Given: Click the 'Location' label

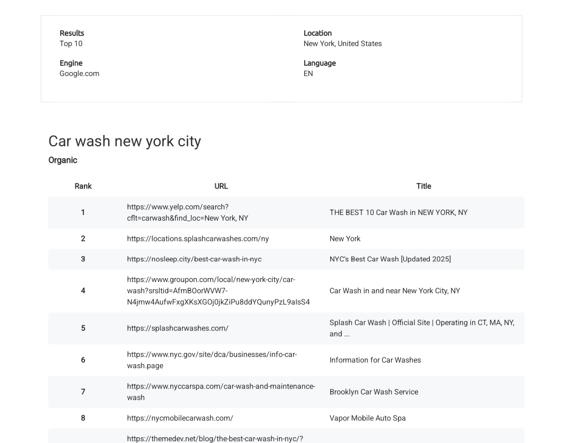Looking at the screenshot, I should point(318,33).
